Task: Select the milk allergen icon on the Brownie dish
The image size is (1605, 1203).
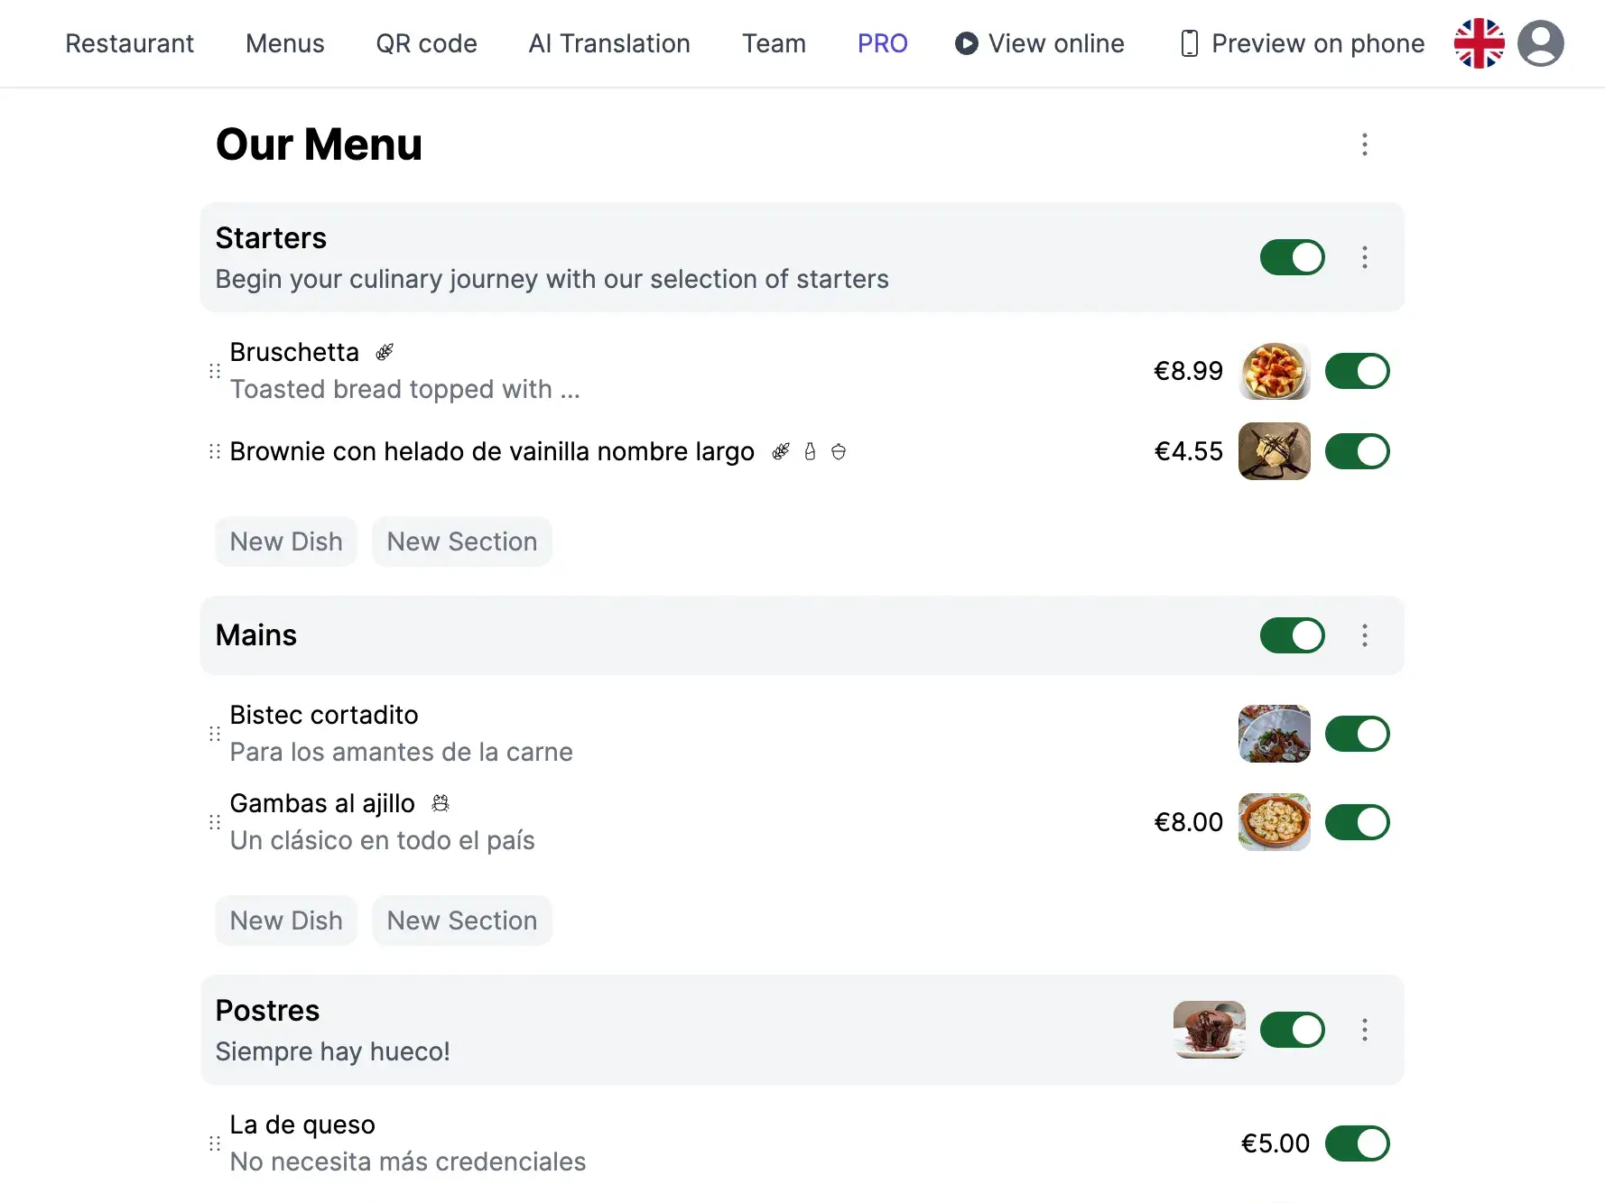Action: coord(810,451)
